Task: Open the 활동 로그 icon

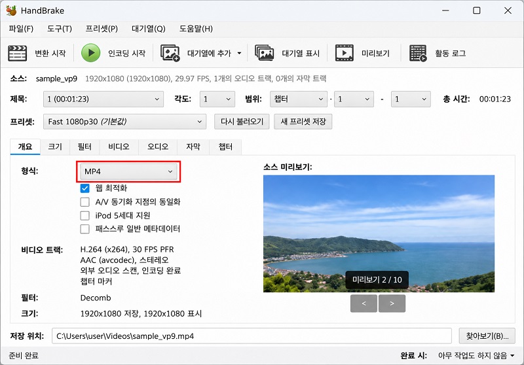Action: [418, 53]
